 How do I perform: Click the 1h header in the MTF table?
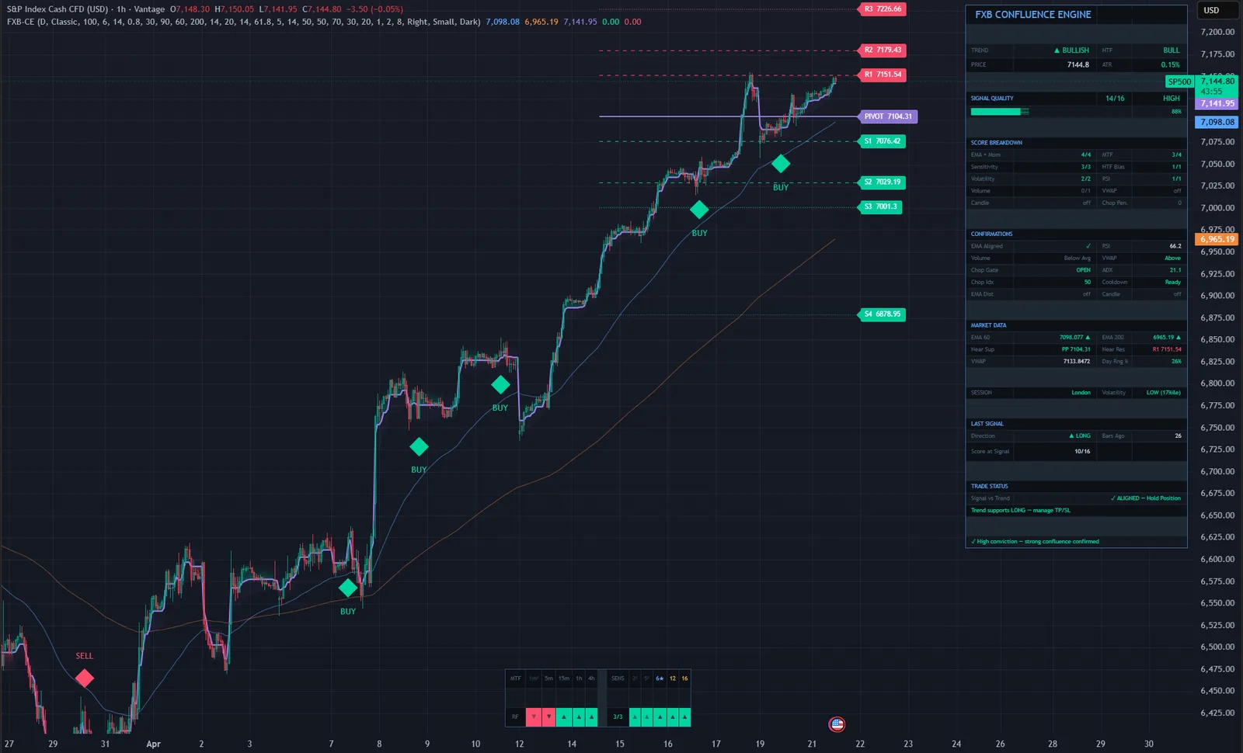(579, 678)
